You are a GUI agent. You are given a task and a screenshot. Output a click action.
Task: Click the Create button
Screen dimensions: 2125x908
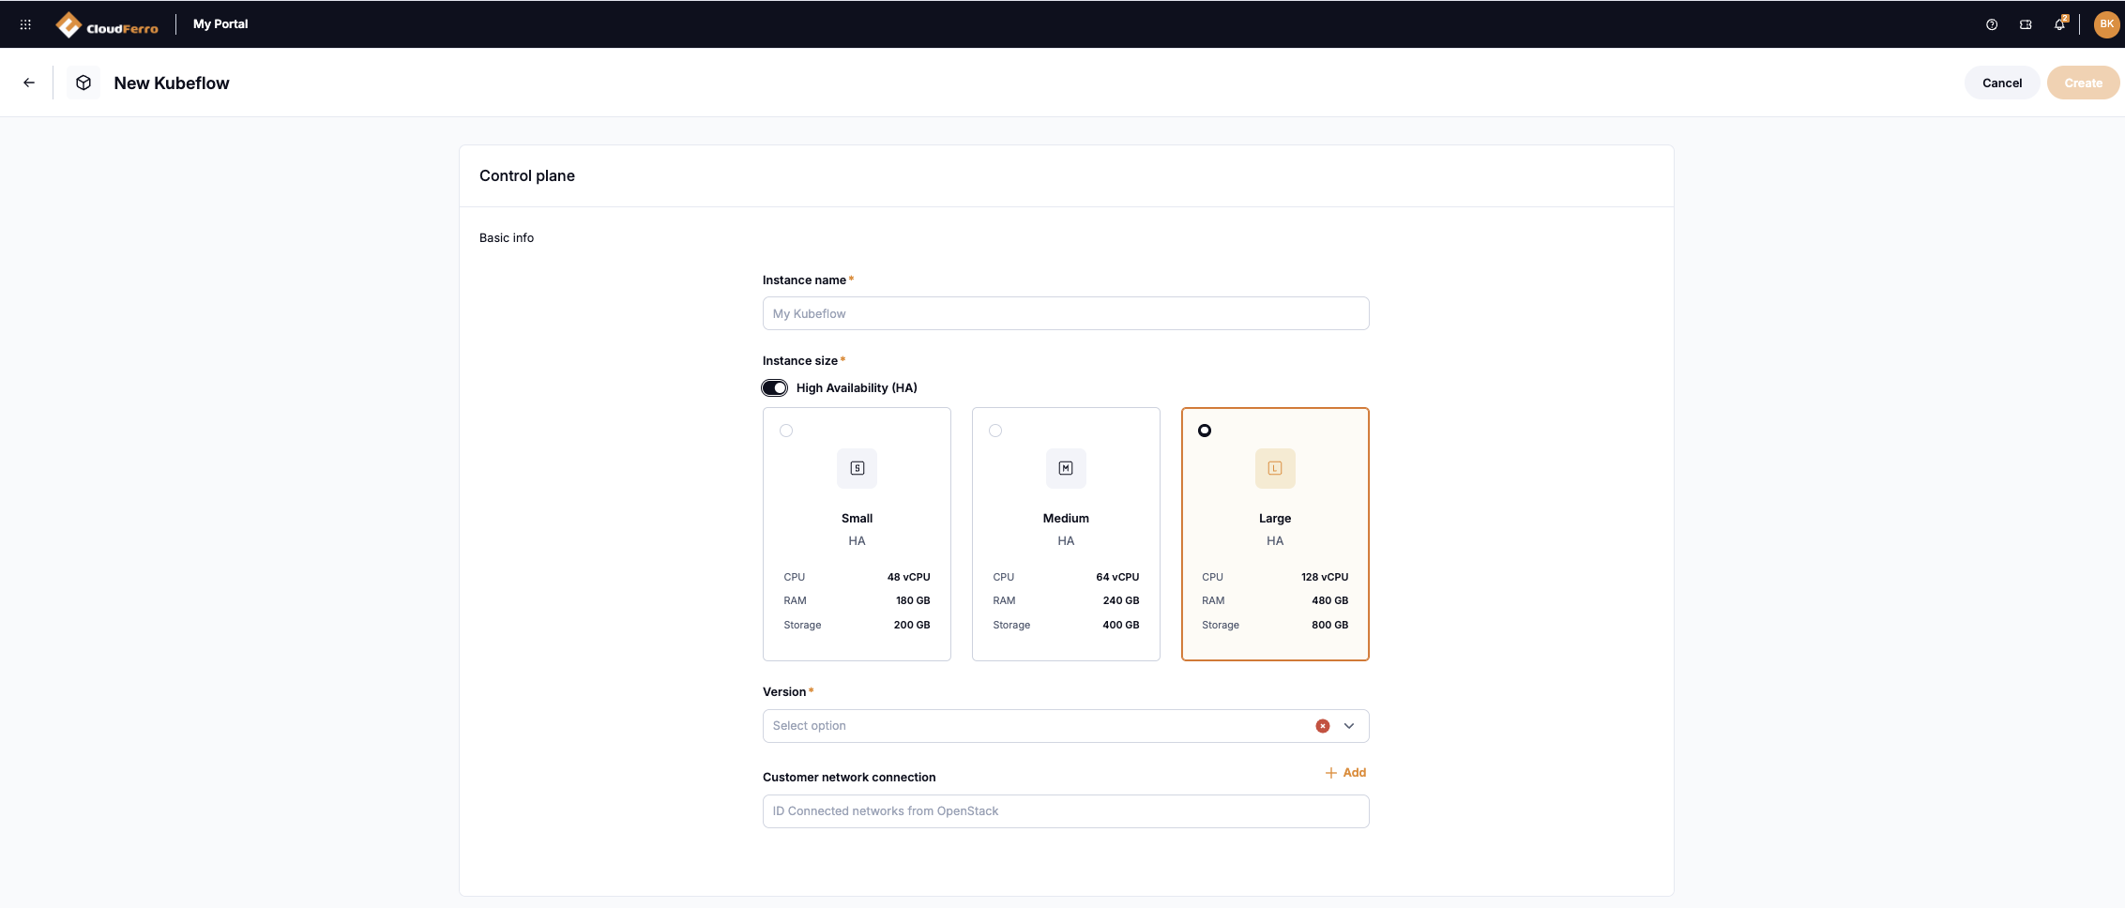[2083, 83]
